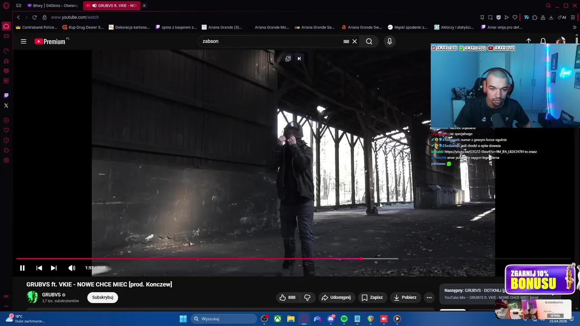This screenshot has width=580, height=326.
Task: Open a new browser tab
Action: tap(144, 5)
